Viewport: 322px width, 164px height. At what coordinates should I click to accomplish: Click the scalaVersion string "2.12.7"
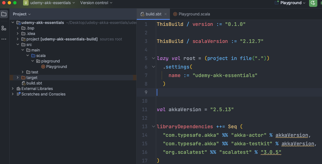(252, 41)
